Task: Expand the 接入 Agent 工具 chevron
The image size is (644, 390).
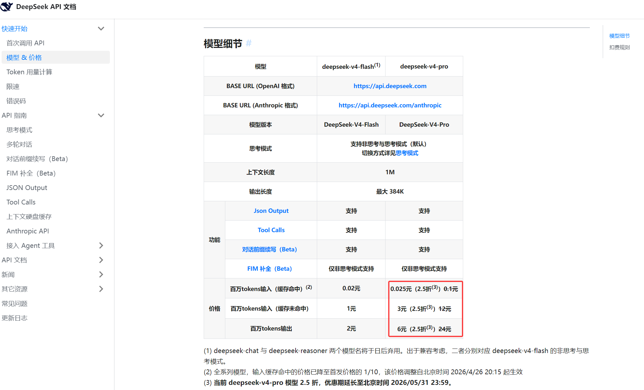Action: pyautogui.click(x=101, y=246)
